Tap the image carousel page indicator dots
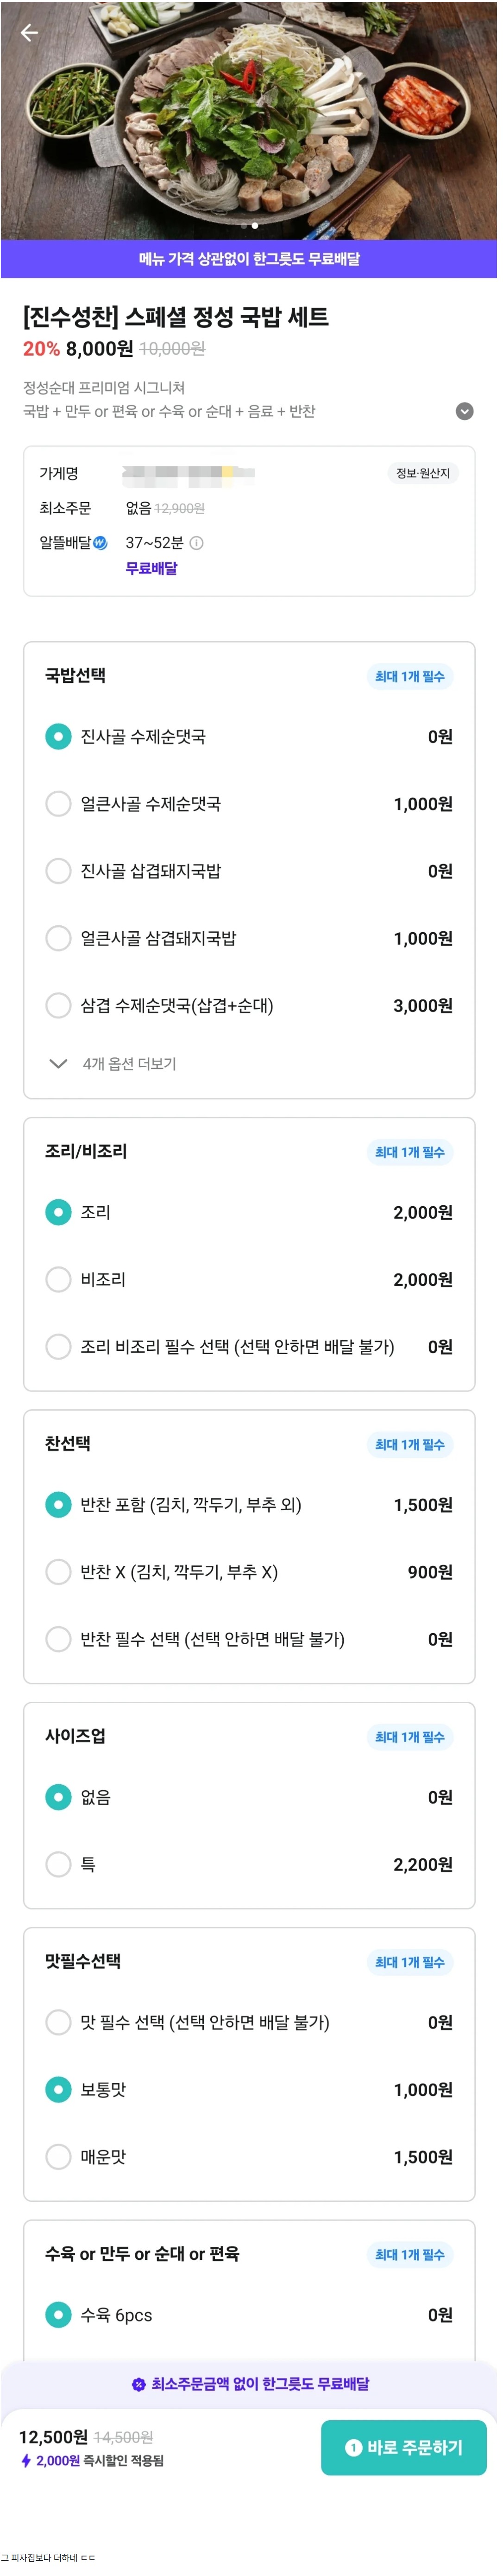 [x=252, y=228]
